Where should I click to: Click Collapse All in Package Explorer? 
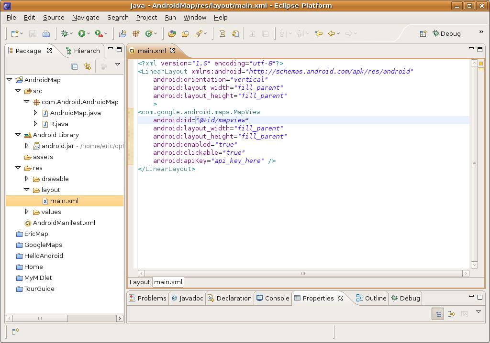[x=74, y=66]
